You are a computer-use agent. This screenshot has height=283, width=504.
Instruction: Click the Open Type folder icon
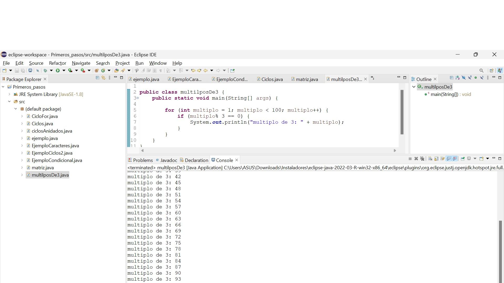pos(116,70)
